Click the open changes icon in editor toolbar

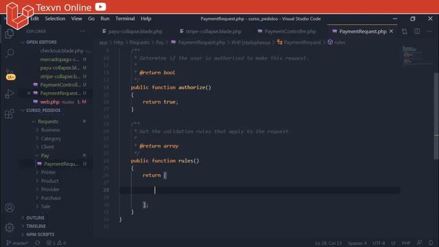click(x=405, y=32)
